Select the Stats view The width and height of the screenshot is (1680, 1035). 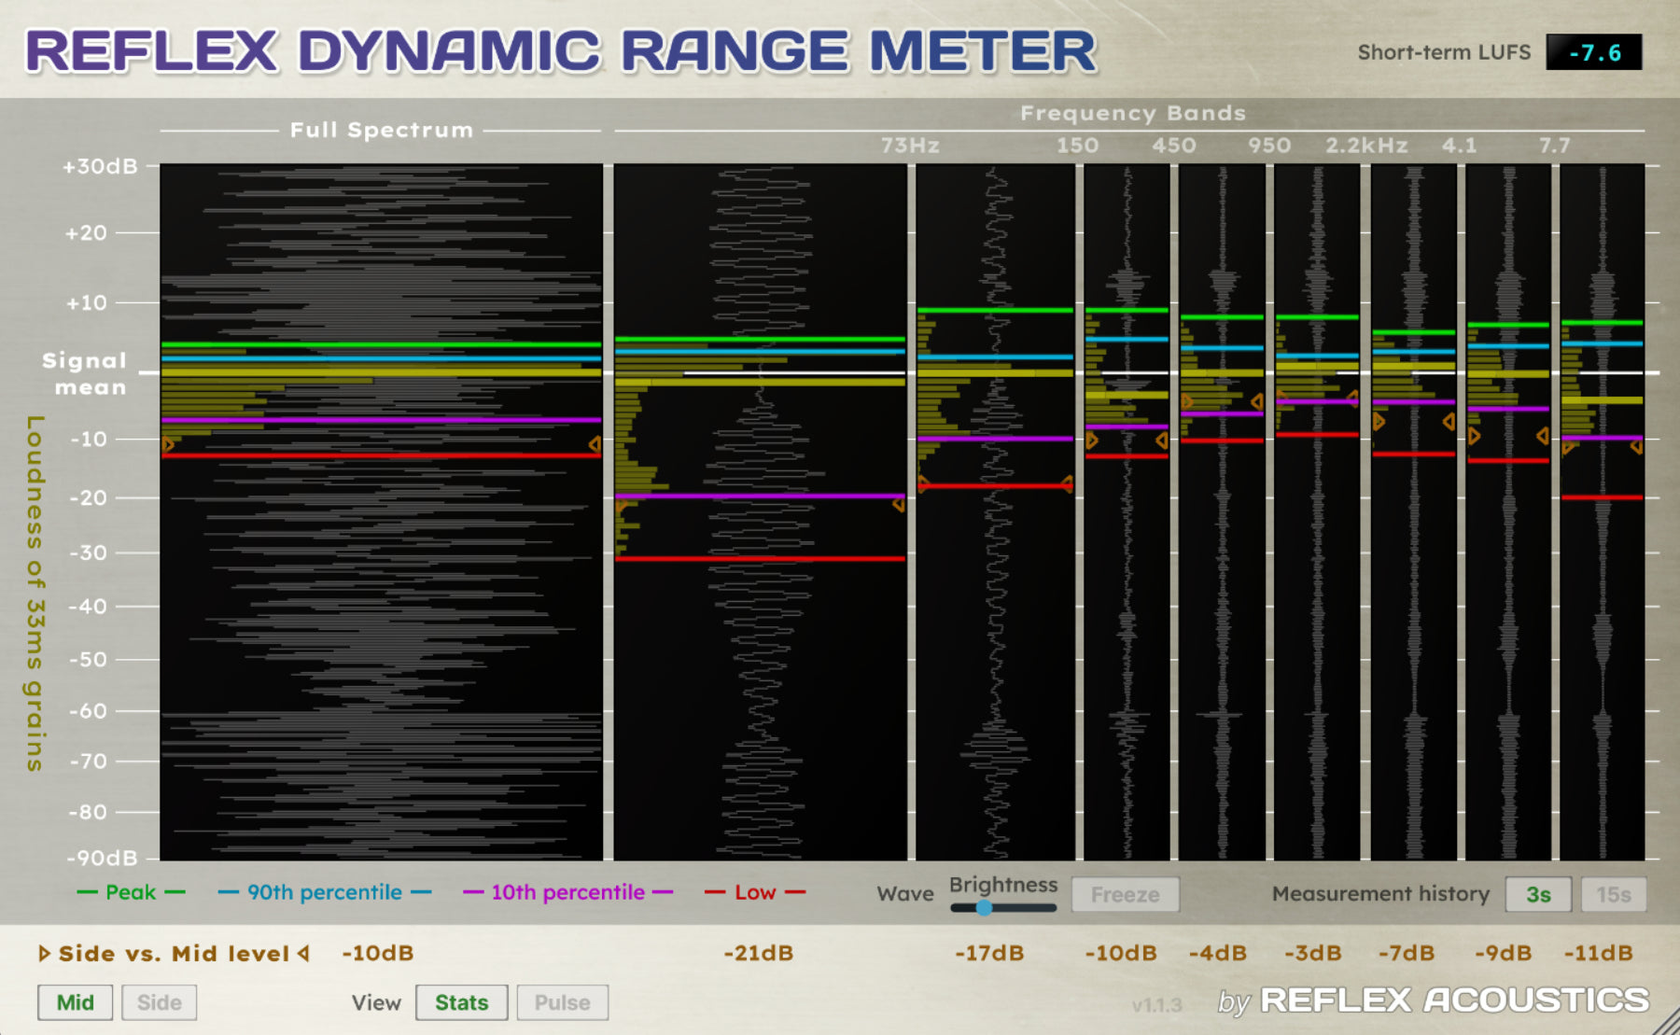461,1002
